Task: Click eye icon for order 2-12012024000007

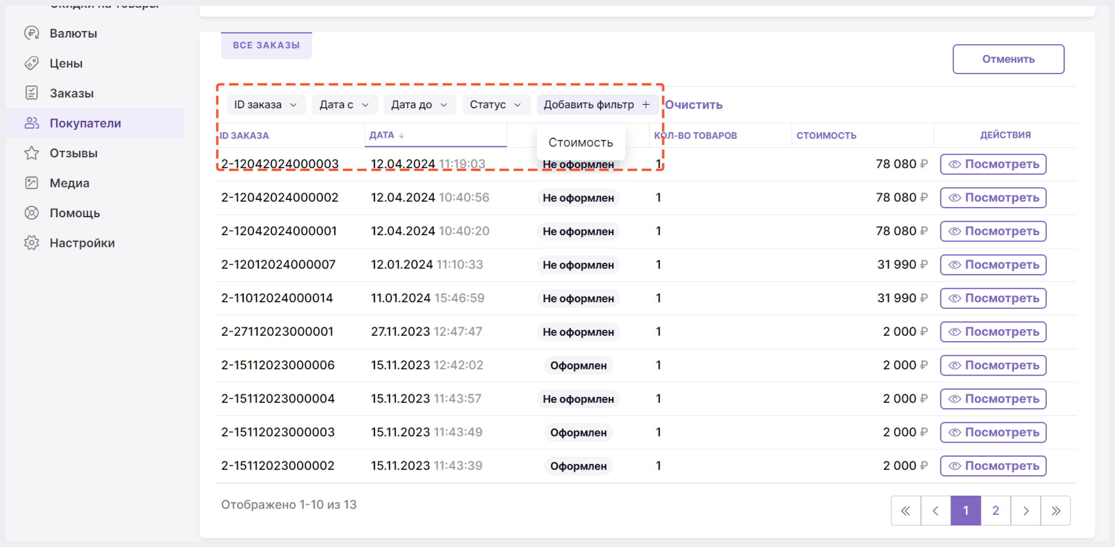Action: click(x=955, y=265)
